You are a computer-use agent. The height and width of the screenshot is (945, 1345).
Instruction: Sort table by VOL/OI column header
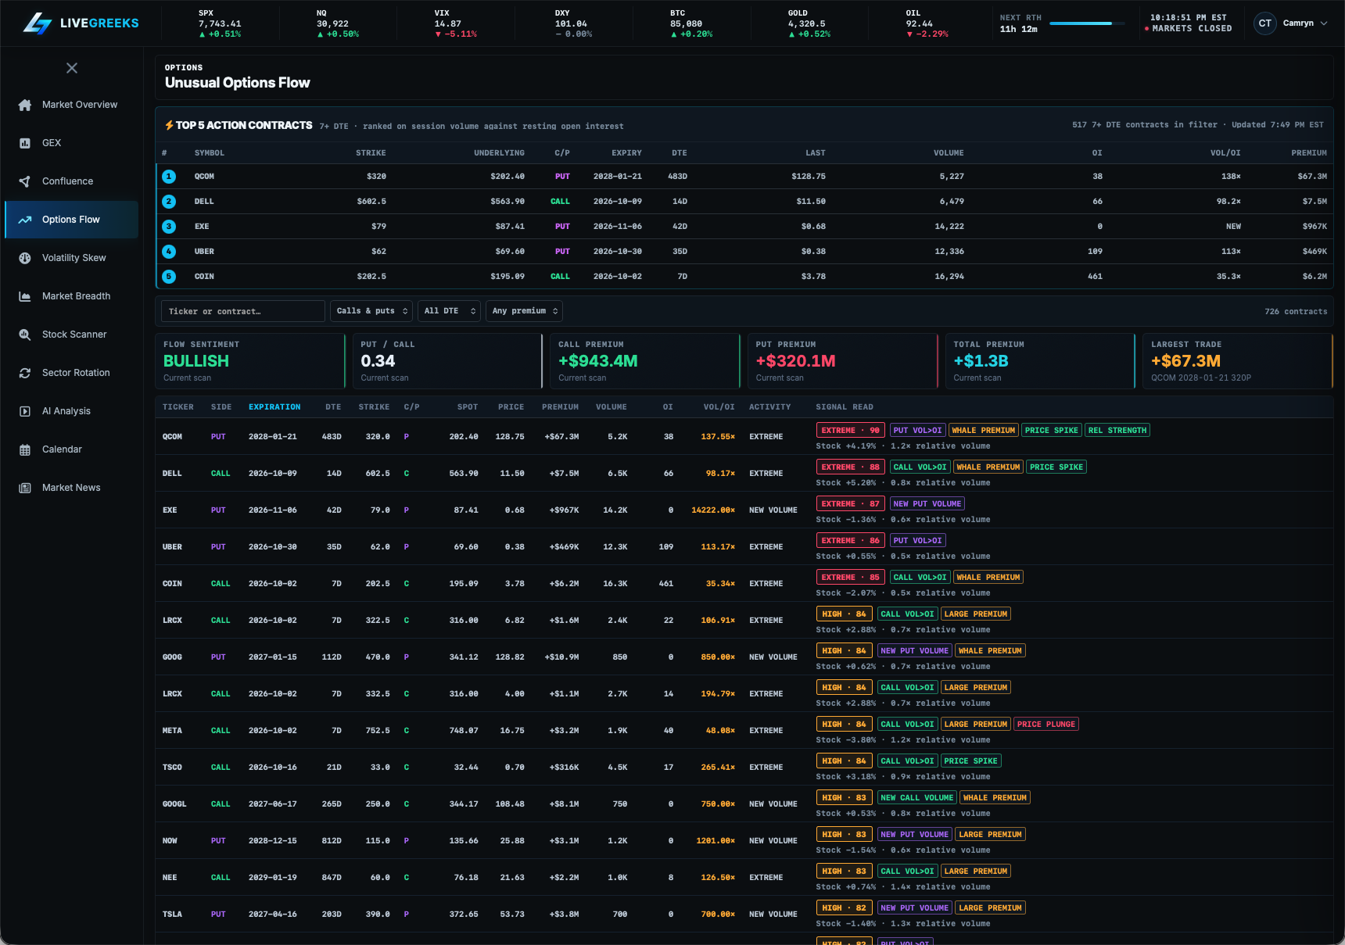point(719,407)
